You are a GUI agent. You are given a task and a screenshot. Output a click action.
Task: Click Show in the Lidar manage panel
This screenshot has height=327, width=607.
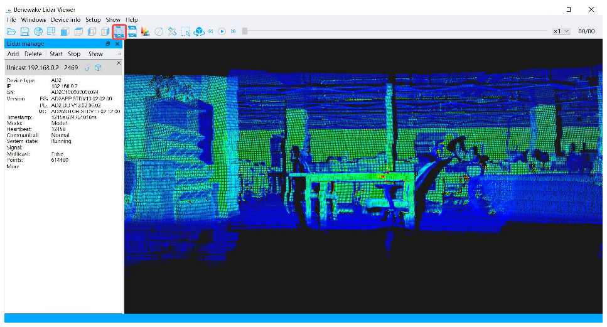[95, 54]
